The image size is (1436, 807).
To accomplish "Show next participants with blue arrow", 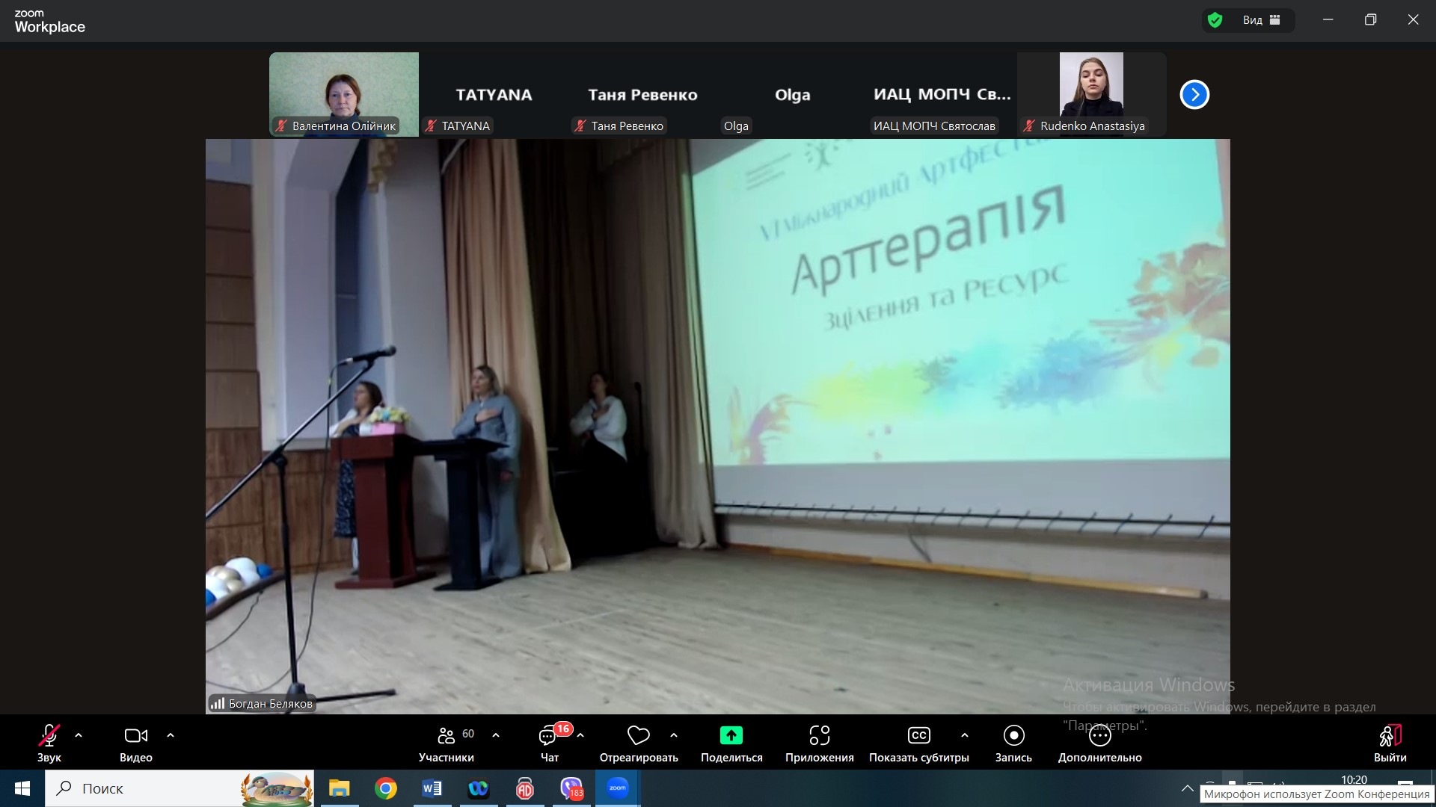I will pyautogui.click(x=1194, y=95).
